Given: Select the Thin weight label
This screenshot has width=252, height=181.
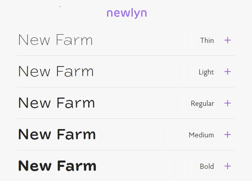Looking at the screenshot, I should pyautogui.click(x=207, y=41).
